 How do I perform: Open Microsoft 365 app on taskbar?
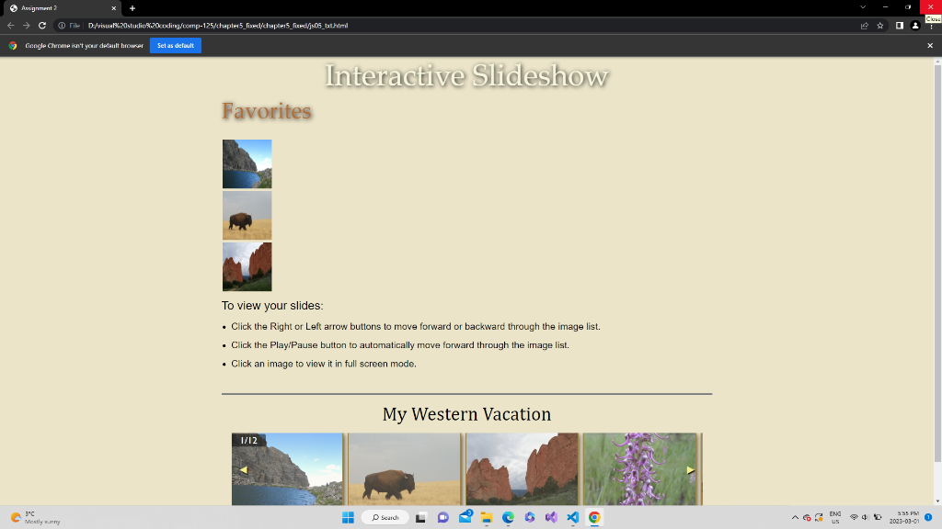[529, 518]
